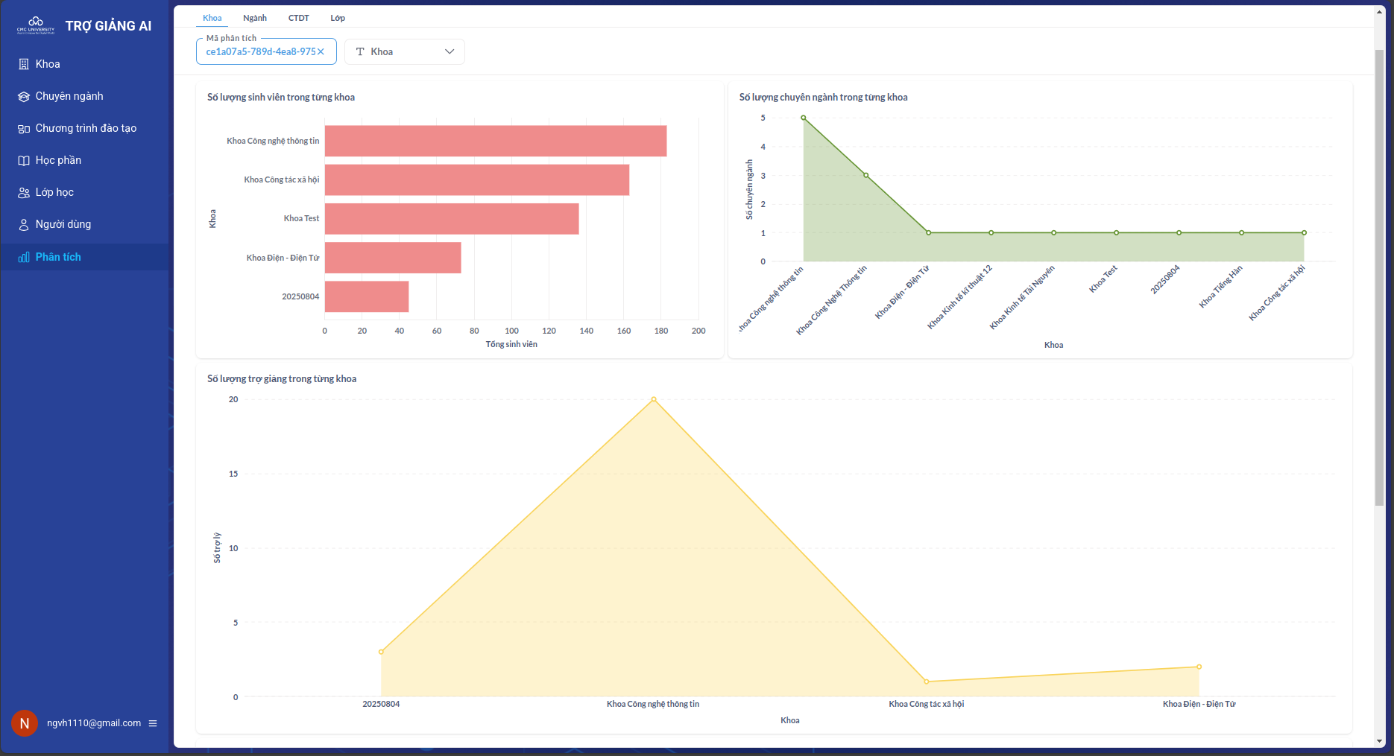Click the Học phần book icon
The image size is (1394, 756).
coord(24,160)
